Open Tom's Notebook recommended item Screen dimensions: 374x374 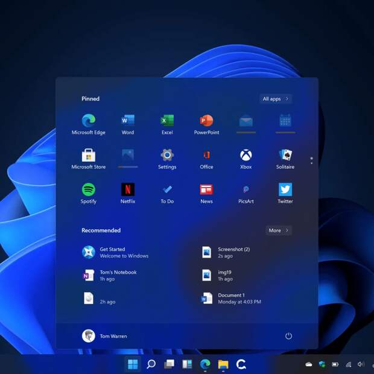tap(110, 276)
